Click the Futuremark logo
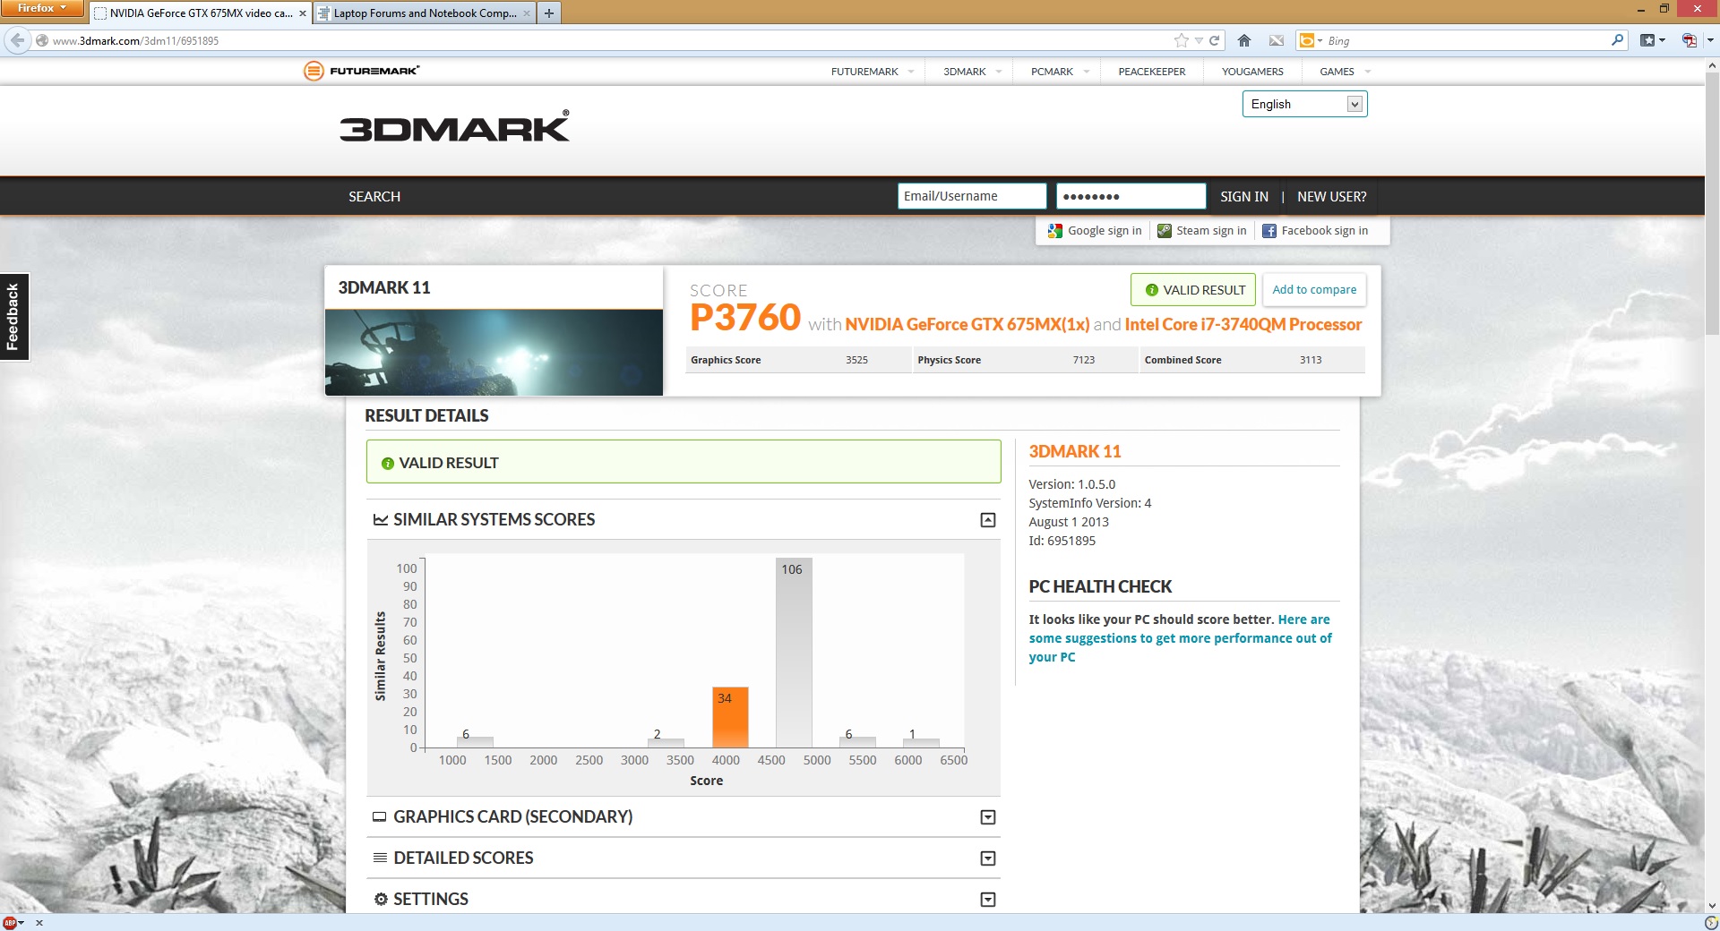 (x=362, y=71)
